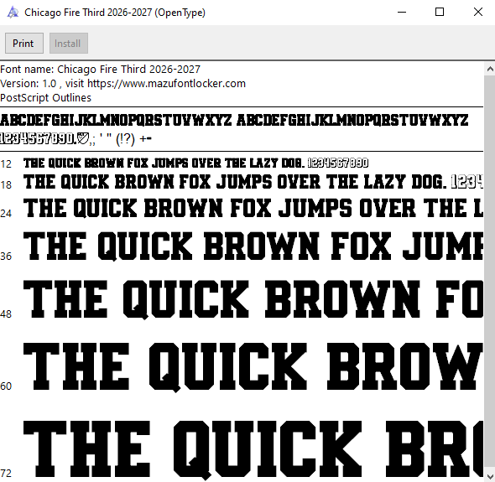Click the 48 point sample text line
495x482 pixels.
tap(253, 299)
